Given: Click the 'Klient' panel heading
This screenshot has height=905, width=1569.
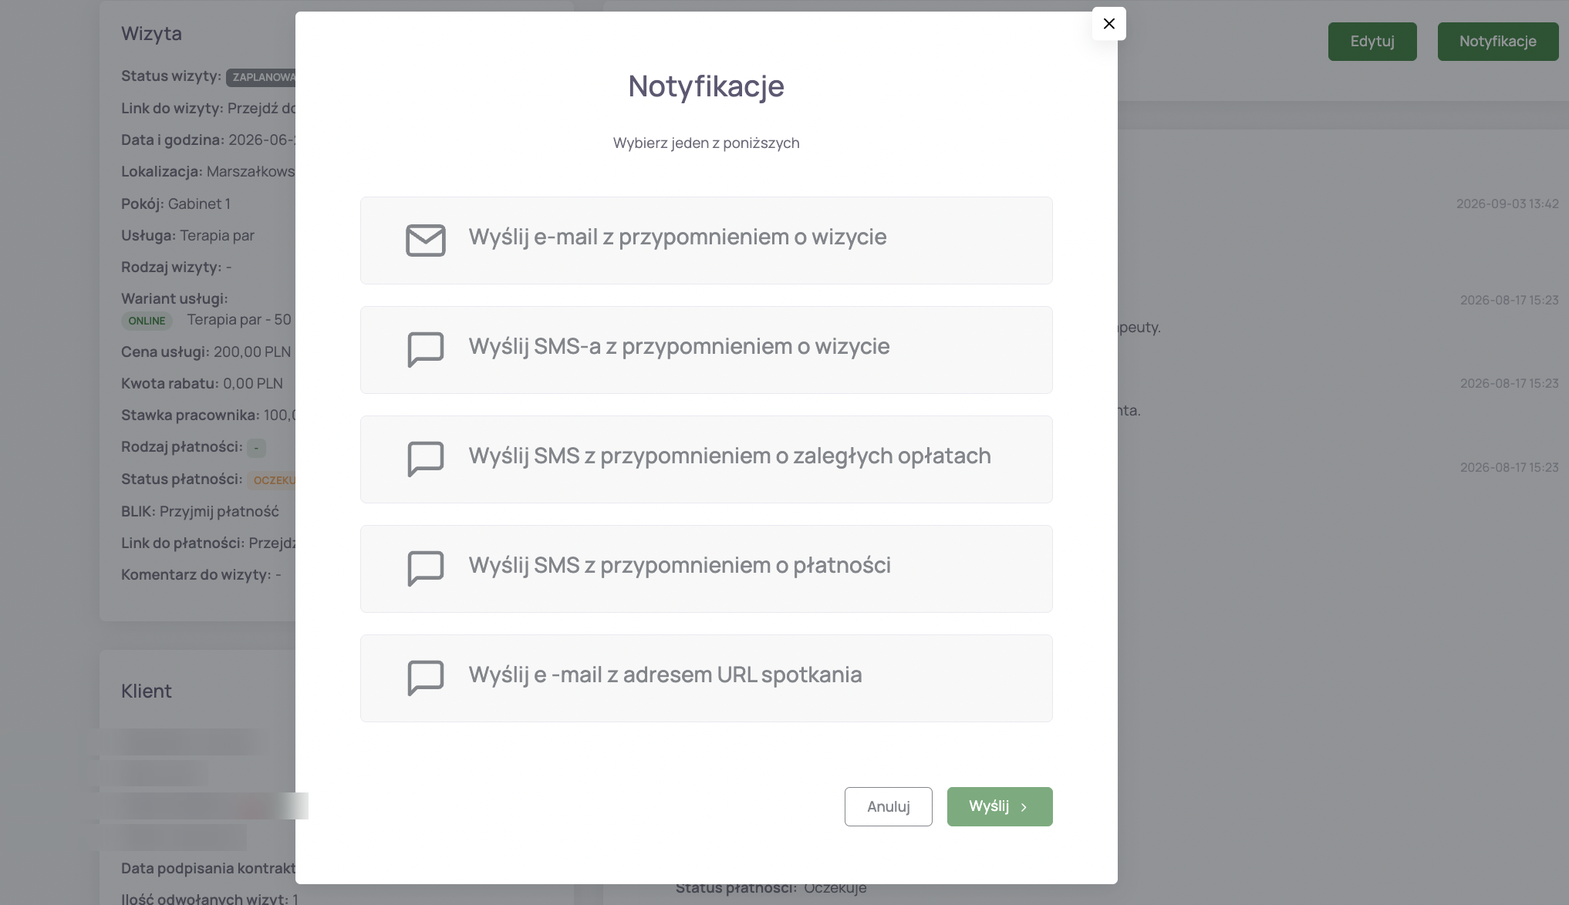Looking at the screenshot, I should tap(147, 691).
